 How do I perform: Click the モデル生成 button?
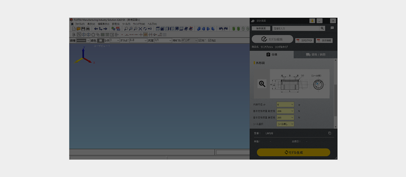(293, 152)
